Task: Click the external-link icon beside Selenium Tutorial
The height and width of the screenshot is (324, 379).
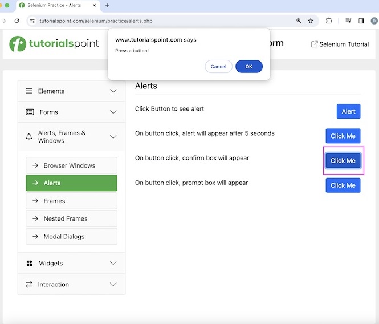Action: (x=314, y=44)
